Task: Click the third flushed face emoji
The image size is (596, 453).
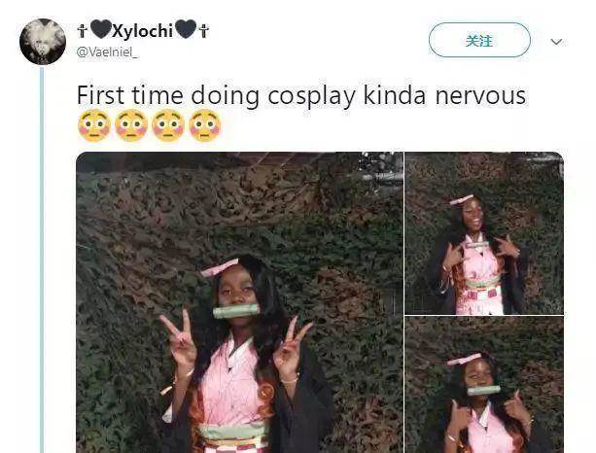Action: click(x=168, y=125)
